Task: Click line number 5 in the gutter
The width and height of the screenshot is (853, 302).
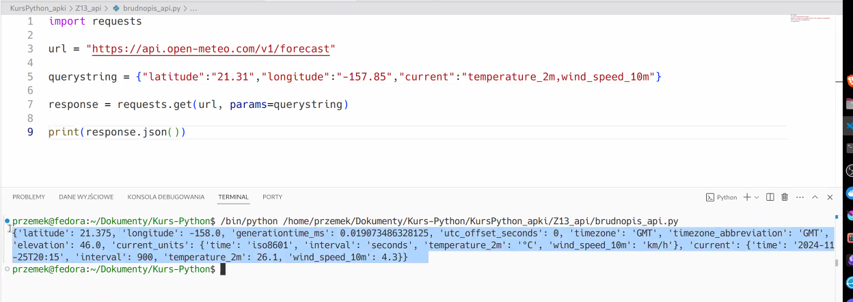Action: click(30, 77)
